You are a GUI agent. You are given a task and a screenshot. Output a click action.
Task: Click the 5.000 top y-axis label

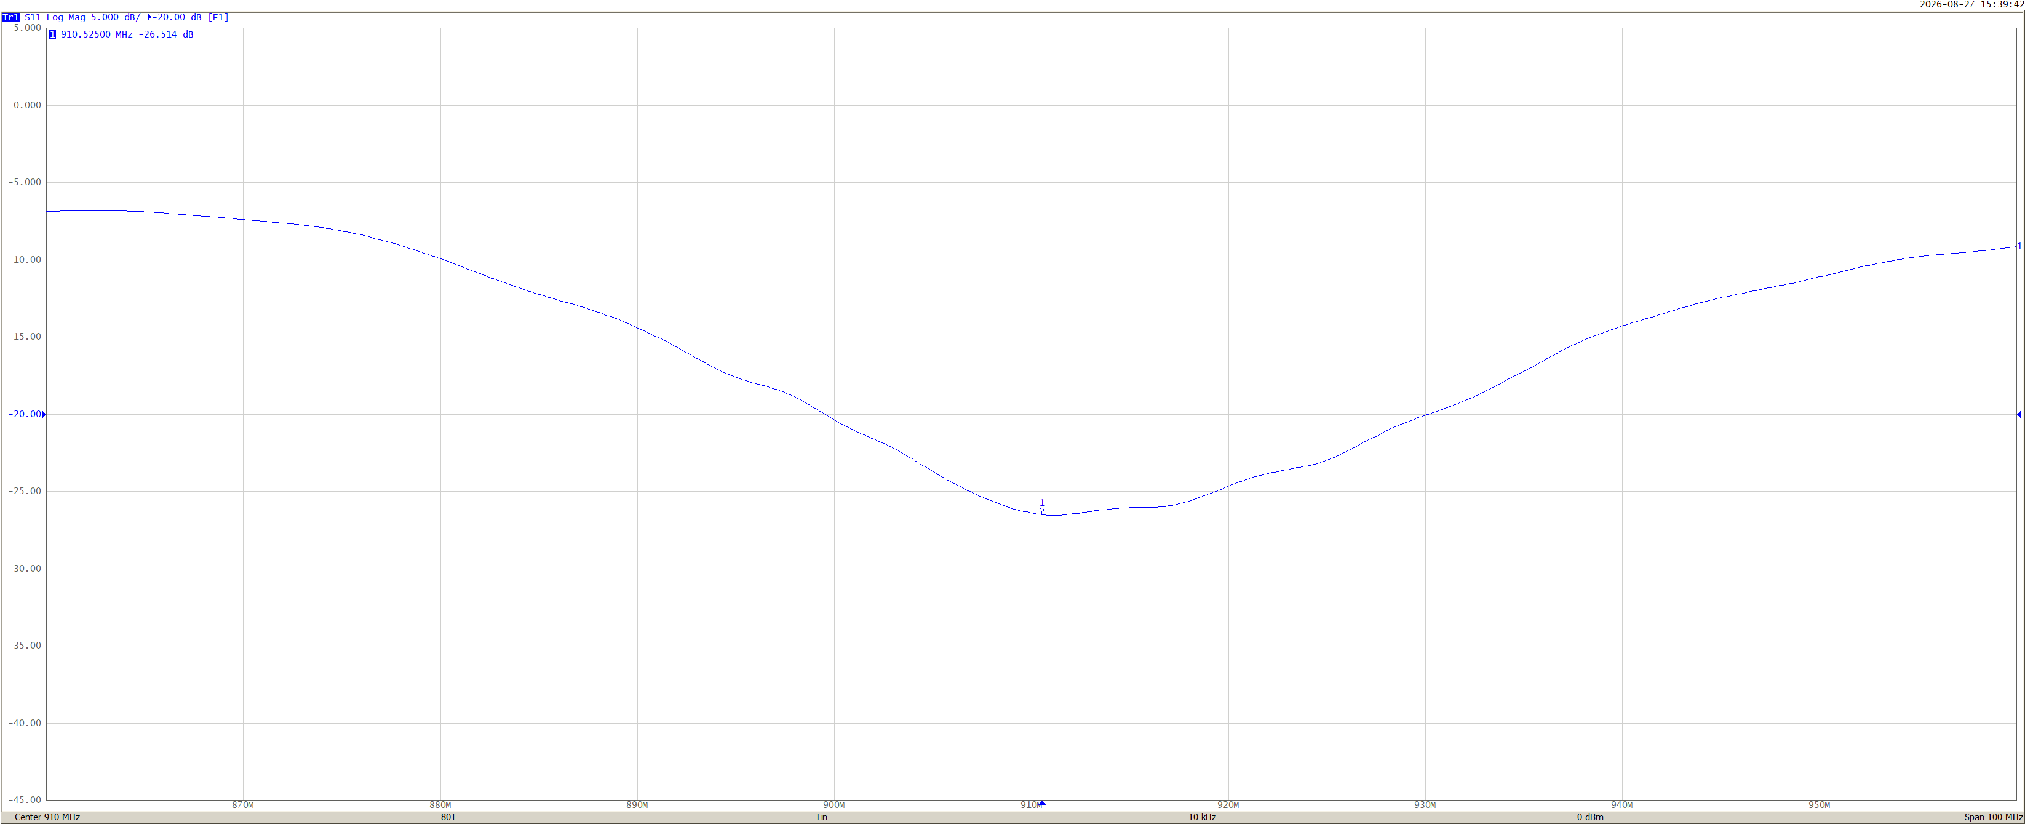(x=28, y=28)
